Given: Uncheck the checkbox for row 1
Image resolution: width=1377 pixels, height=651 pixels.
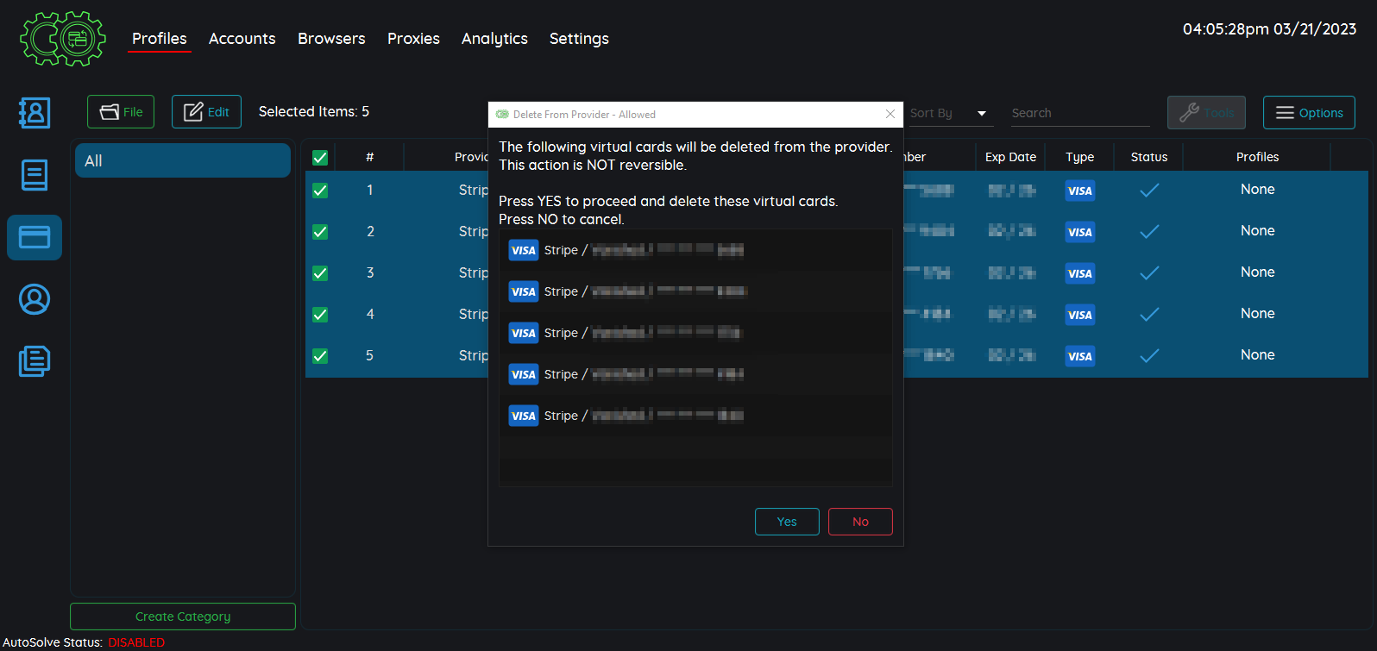Looking at the screenshot, I should (x=320, y=191).
